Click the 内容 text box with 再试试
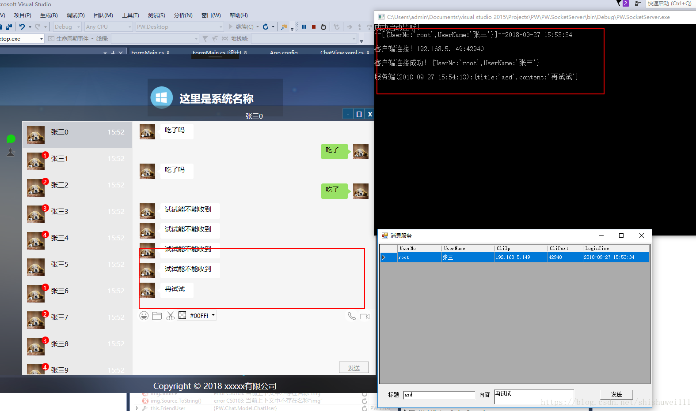Screen dimensions: 696x411 pyautogui.click(x=534, y=396)
